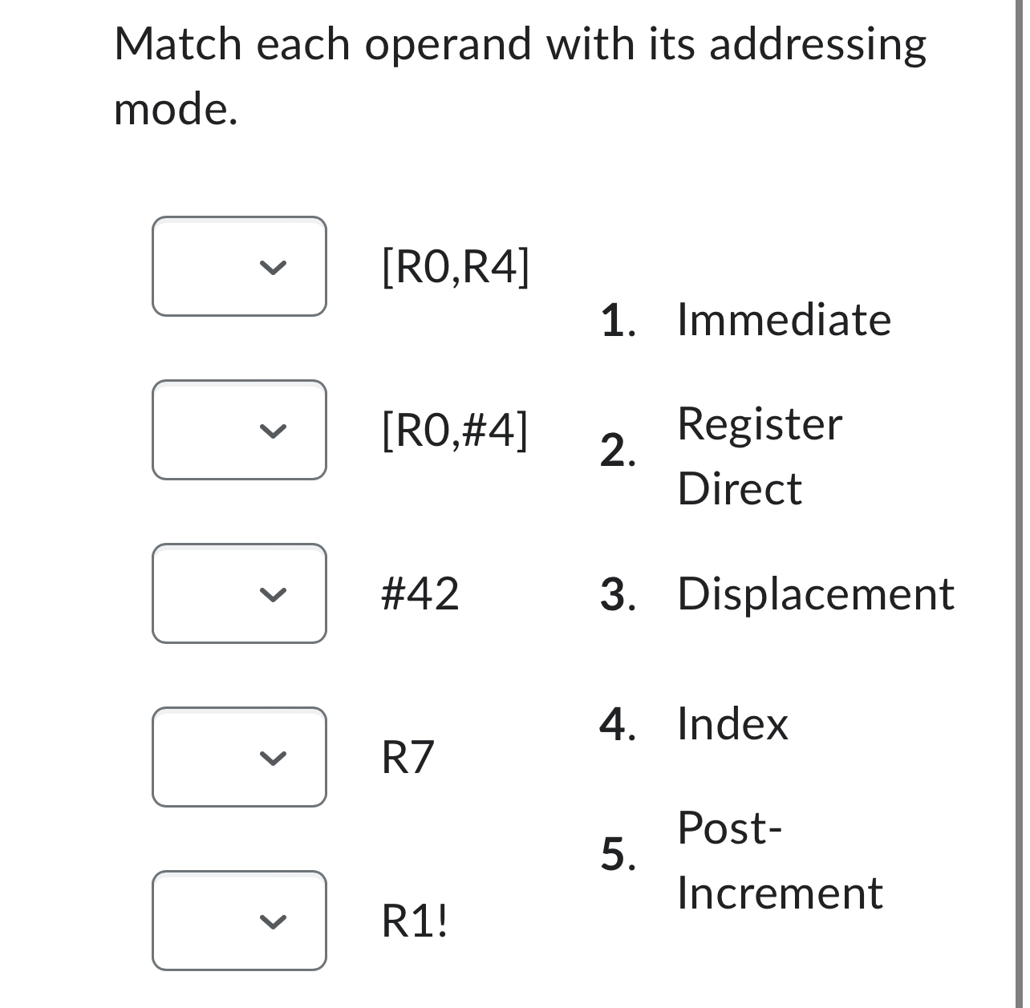Select the Immediate answer option
This screenshot has width=1030, height=1008.
pos(784,320)
